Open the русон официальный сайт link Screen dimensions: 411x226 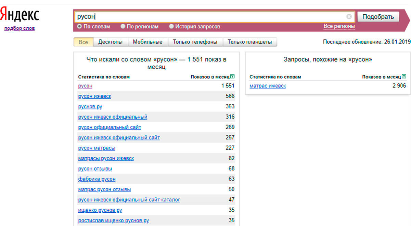110,127
